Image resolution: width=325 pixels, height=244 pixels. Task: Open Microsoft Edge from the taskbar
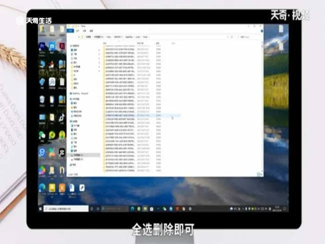[x=132, y=209]
